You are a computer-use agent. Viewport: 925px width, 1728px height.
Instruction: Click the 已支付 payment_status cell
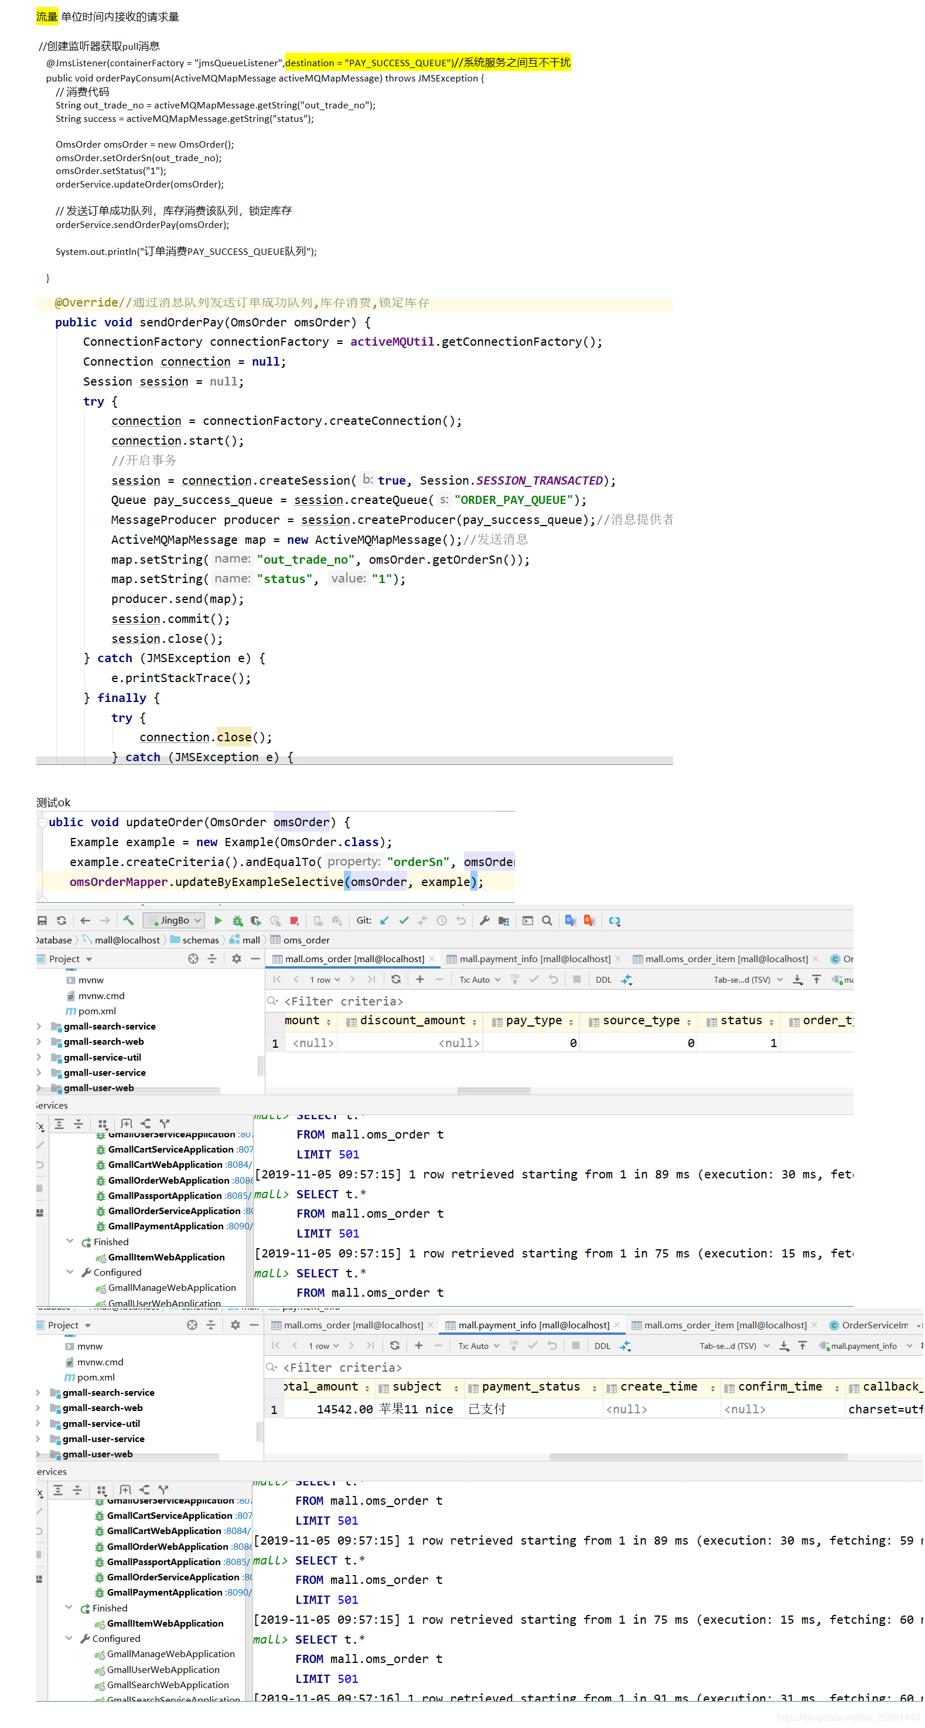533,1409
